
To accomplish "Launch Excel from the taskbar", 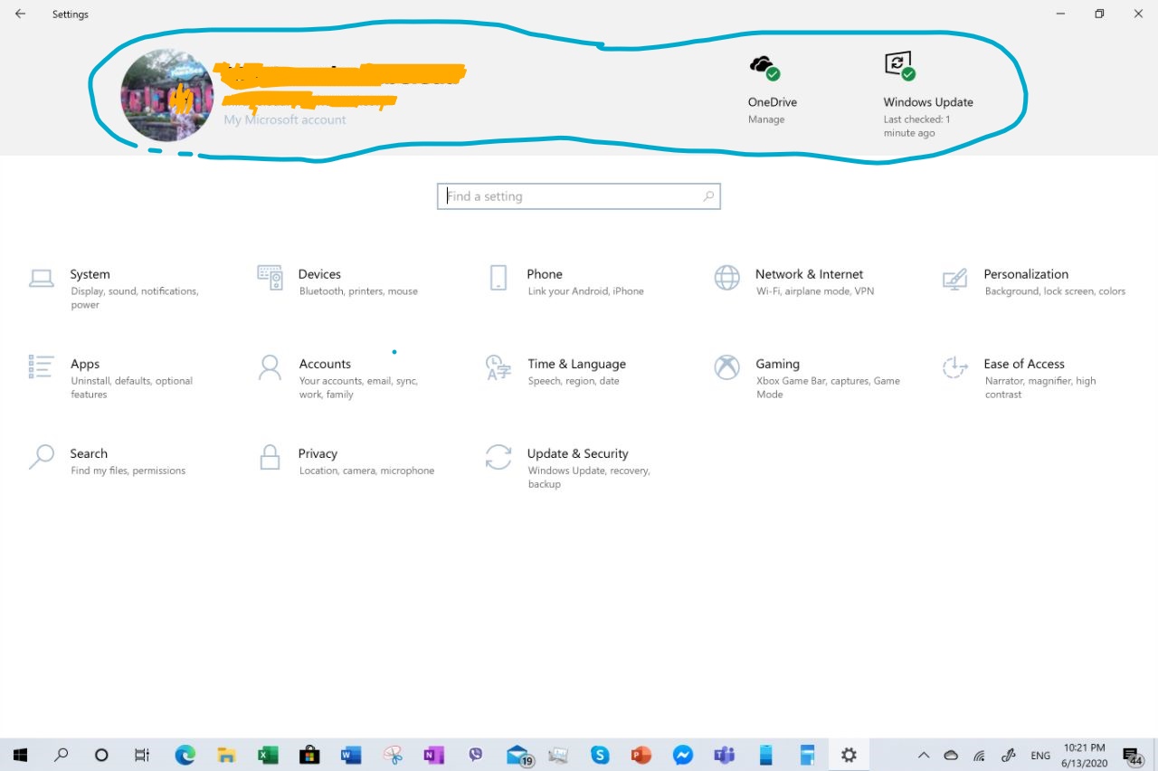I will tap(268, 755).
